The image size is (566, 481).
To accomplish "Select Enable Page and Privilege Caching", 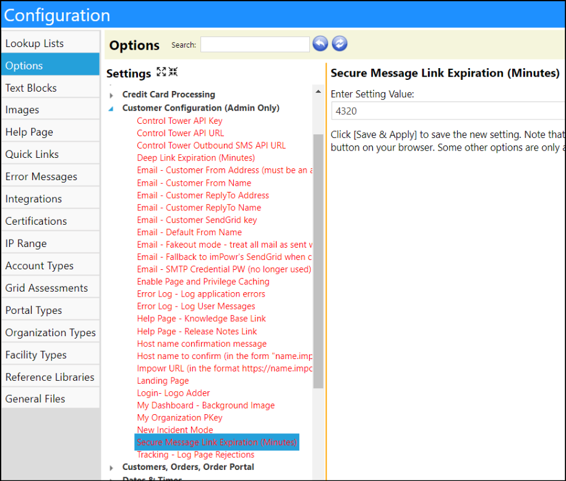I will [x=203, y=281].
